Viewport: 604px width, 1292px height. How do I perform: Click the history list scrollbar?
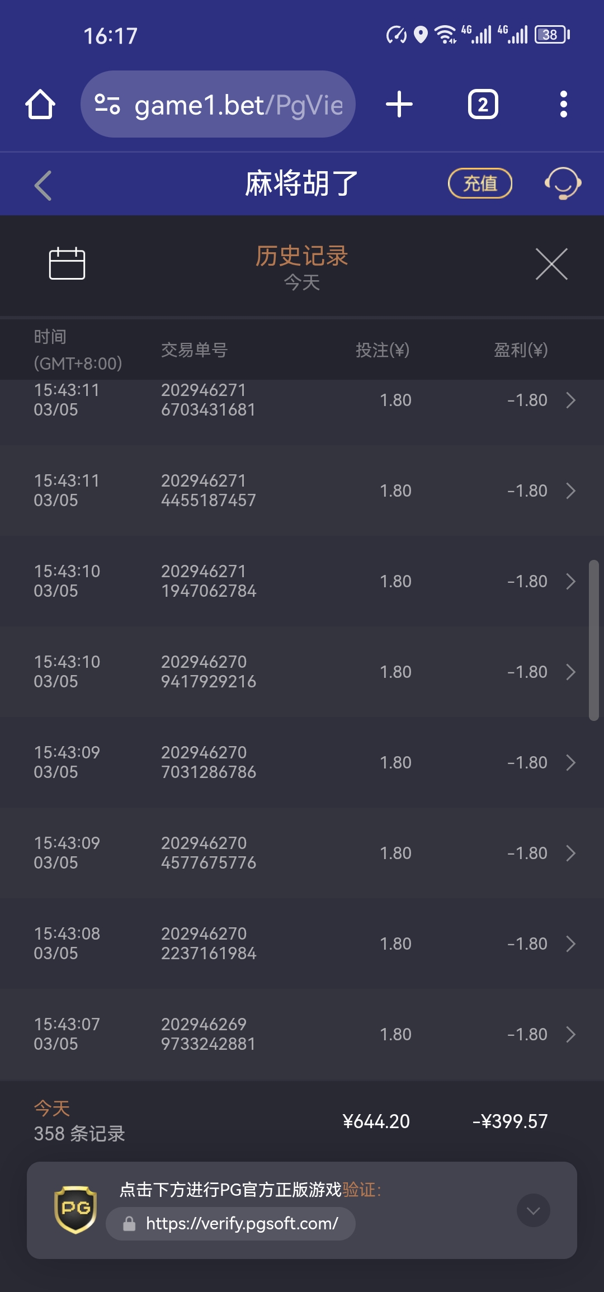tap(593, 640)
